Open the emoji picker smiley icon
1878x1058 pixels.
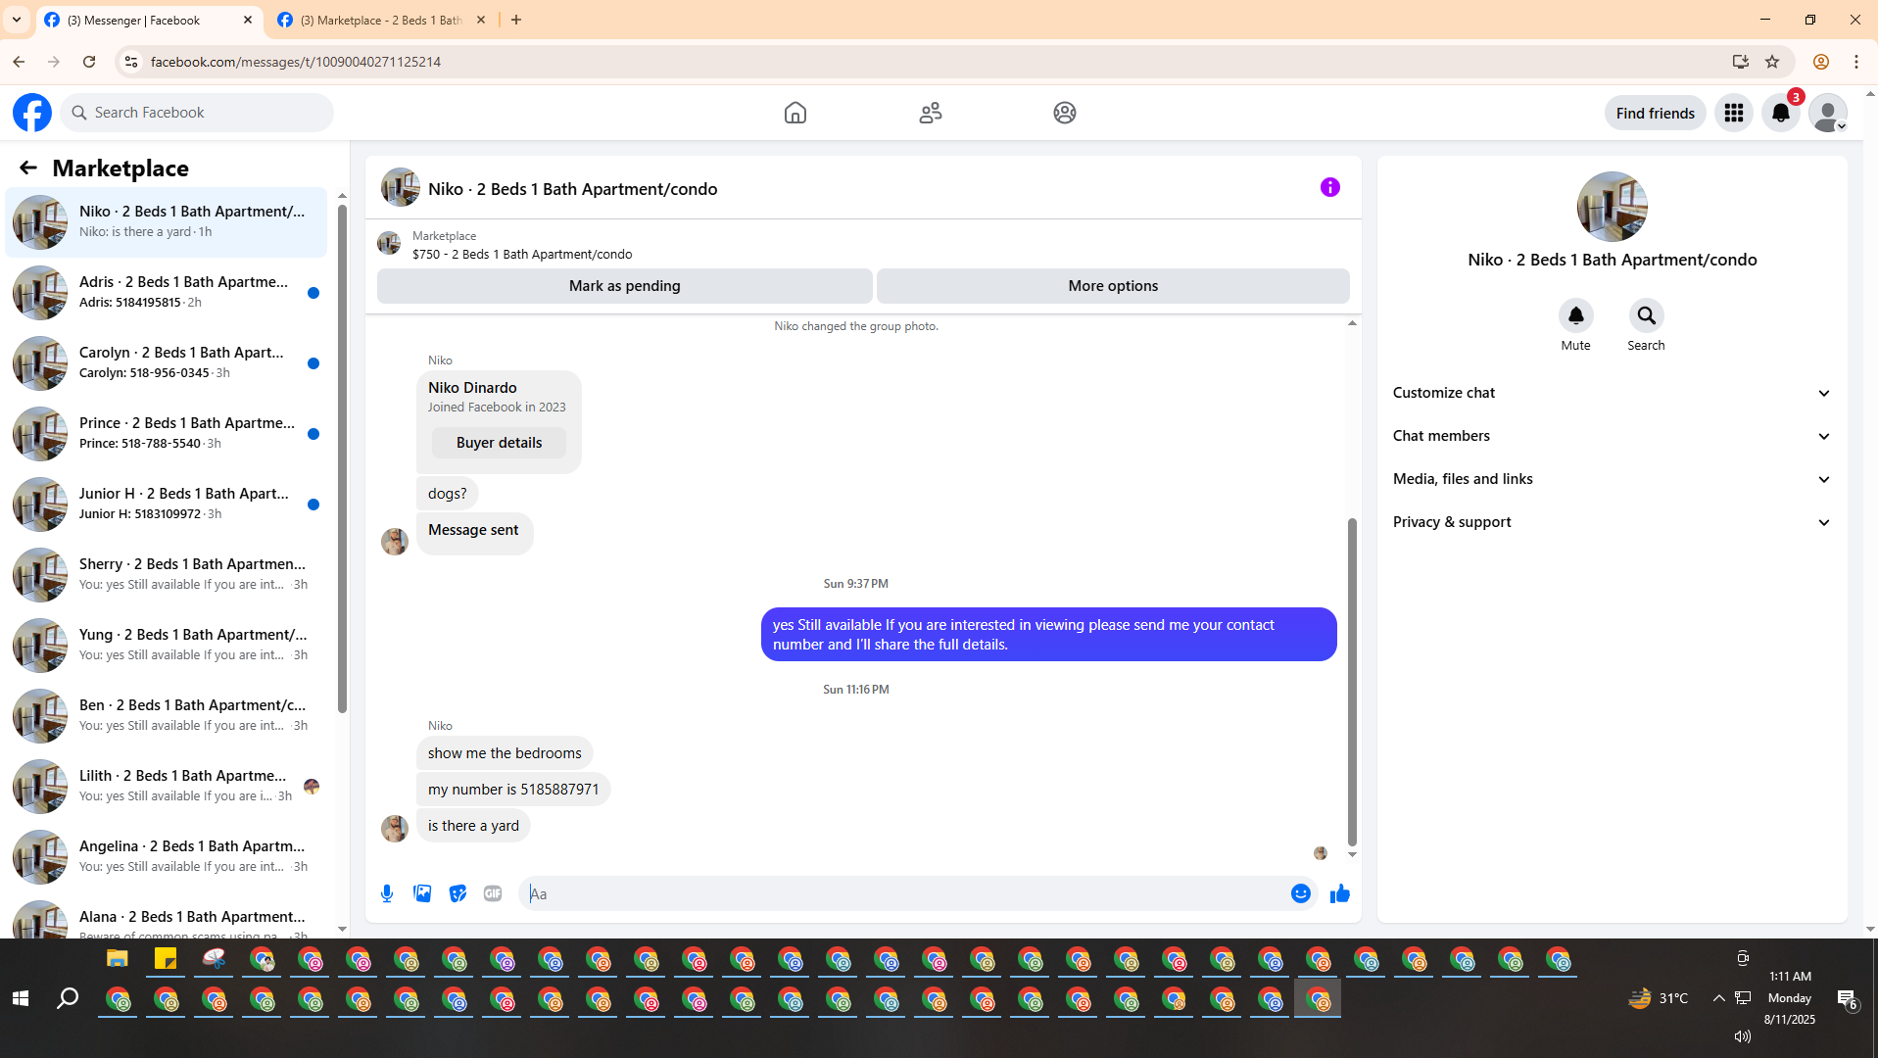click(1300, 893)
